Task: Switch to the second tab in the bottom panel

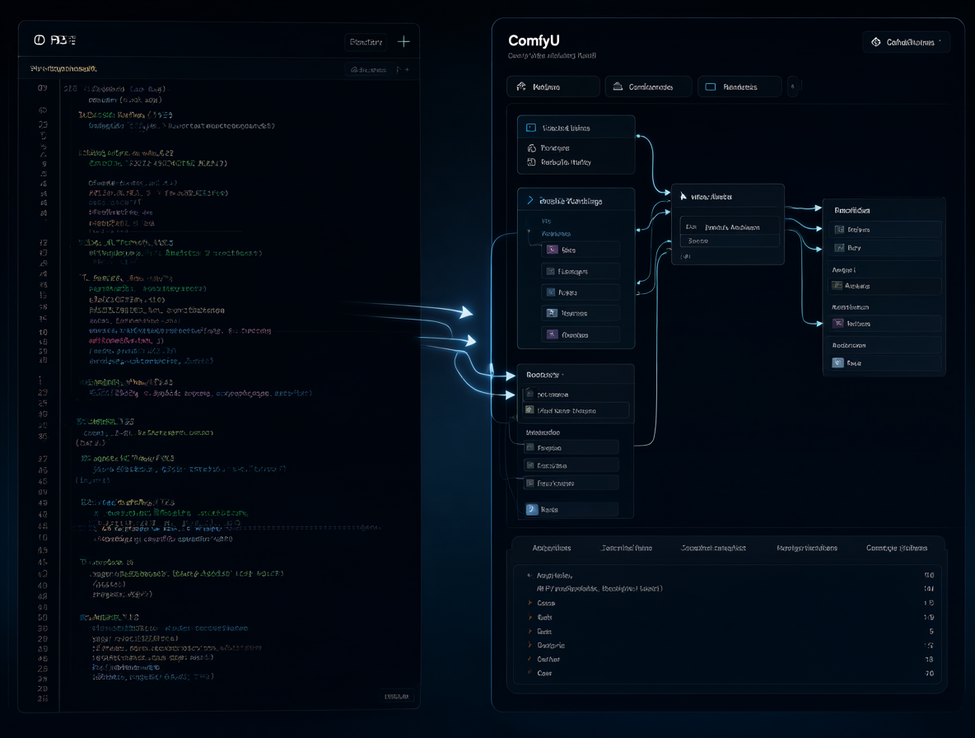Action: click(627, 548)
